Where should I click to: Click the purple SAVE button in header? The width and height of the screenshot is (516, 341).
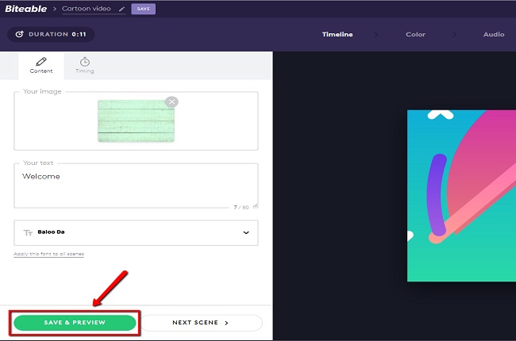144,10
